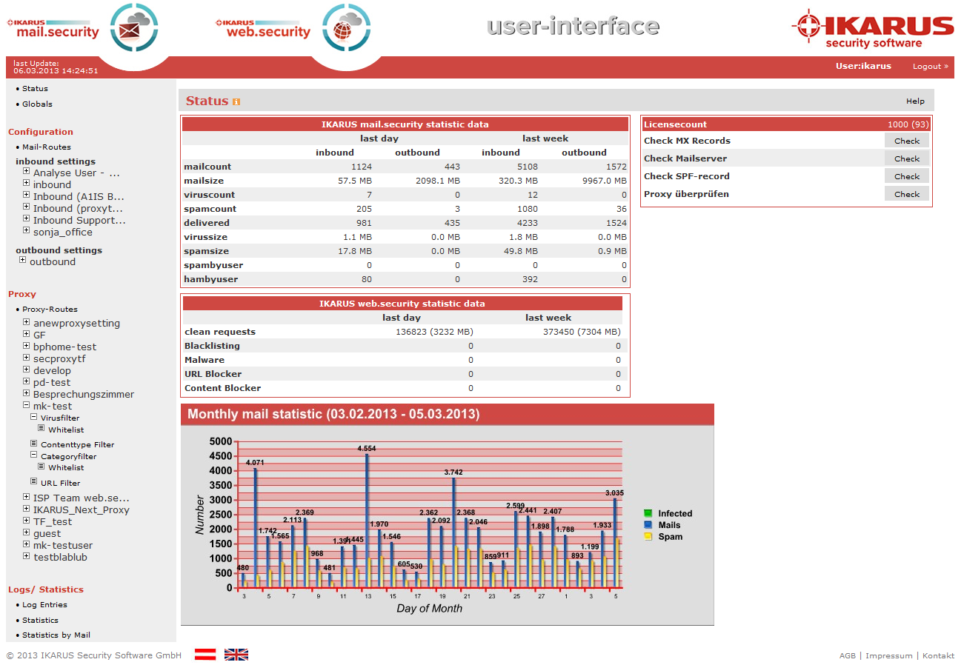
Task: Open Log Entries under Logs/Statistics
Action: click(44, 605)
